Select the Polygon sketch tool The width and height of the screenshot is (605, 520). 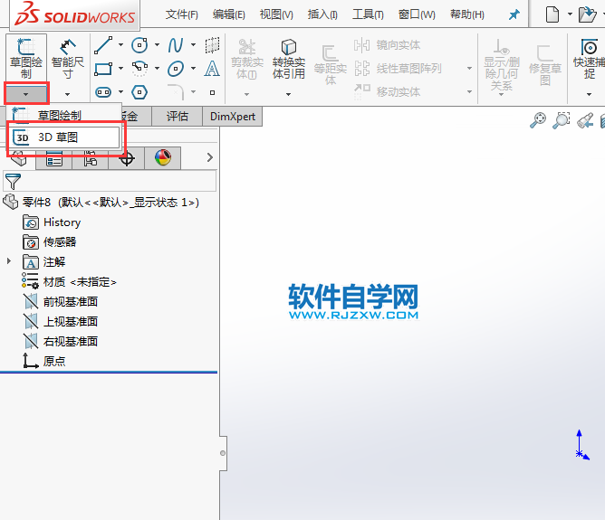[139, 92]
